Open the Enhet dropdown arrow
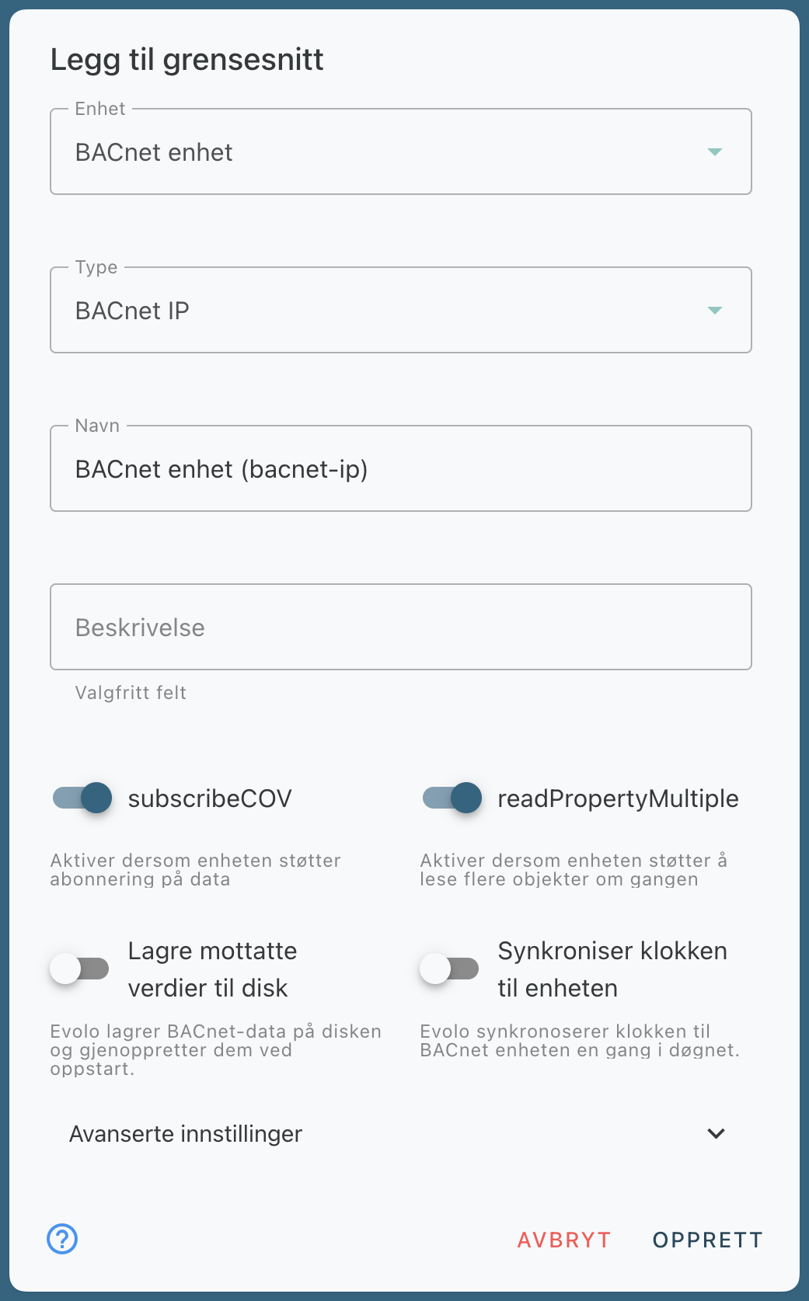809x1301 pixels. 715,152
